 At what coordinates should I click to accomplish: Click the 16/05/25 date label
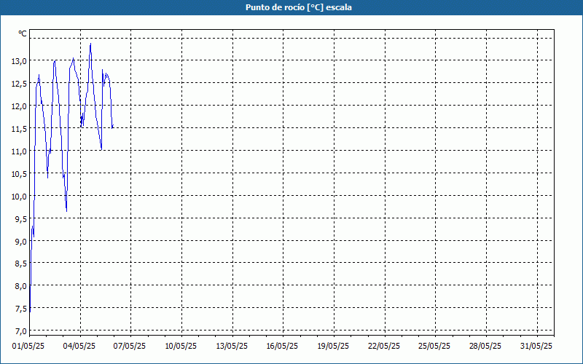[x=283, y=346]
